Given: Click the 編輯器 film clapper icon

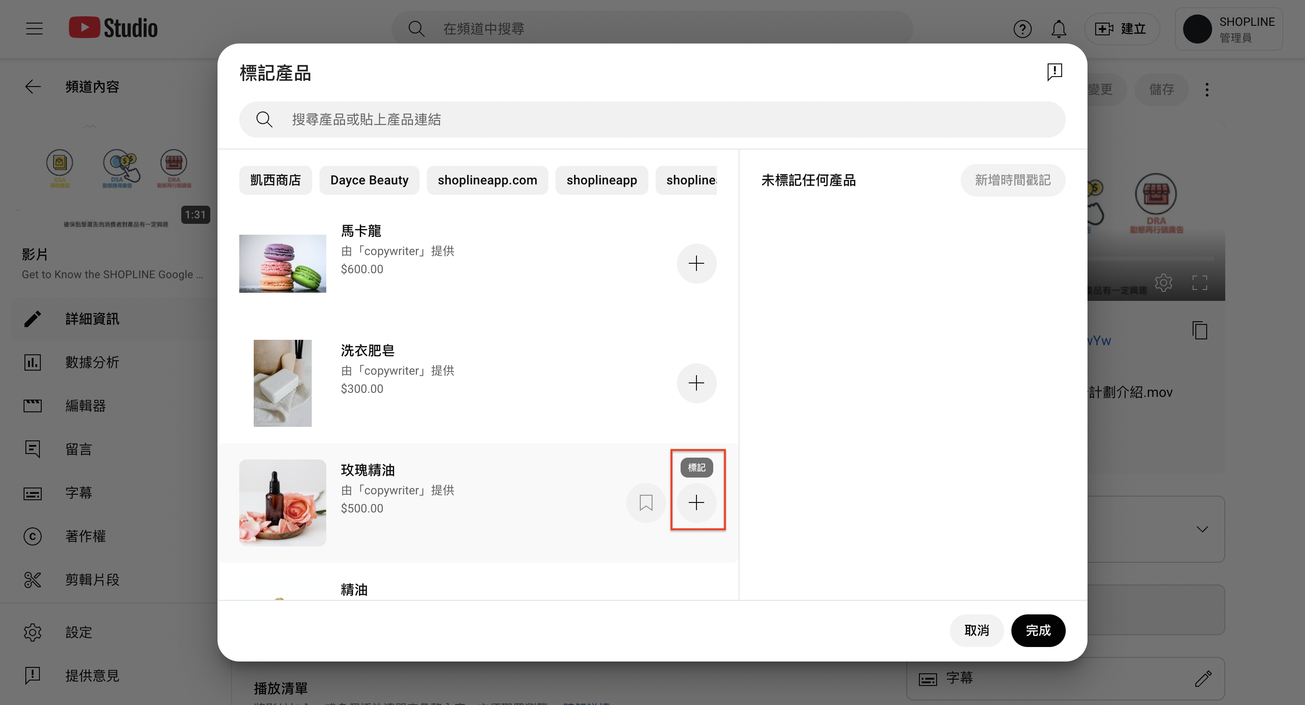Looking at the screenshot, I should [33, 406].
